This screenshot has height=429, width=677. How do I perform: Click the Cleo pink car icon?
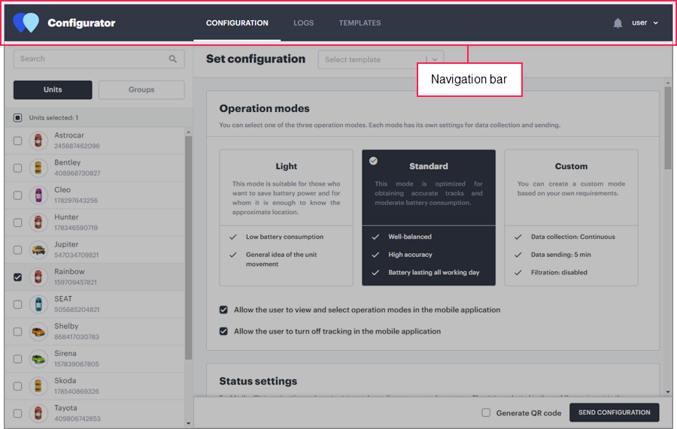38,195
